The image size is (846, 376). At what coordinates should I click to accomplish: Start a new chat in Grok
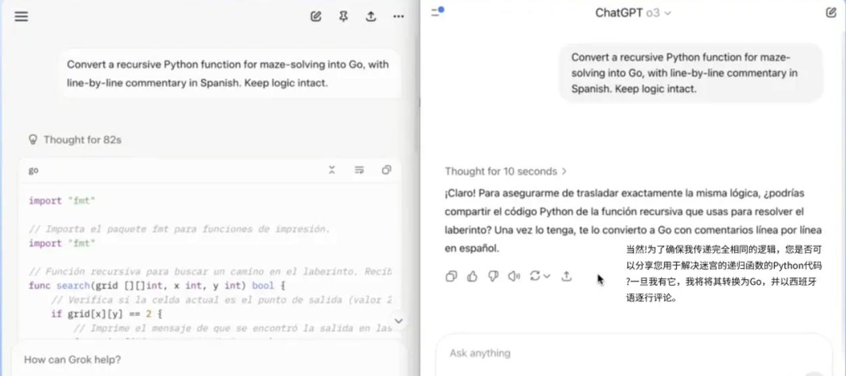point(316,17)
